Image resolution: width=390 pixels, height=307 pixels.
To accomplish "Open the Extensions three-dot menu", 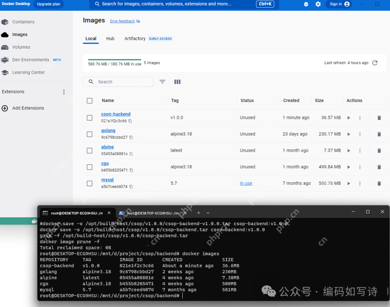I will pos(64,92).
